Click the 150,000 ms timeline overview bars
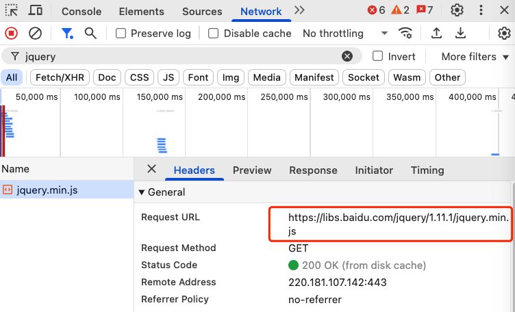The image size is (515, 312). point(162,144)
